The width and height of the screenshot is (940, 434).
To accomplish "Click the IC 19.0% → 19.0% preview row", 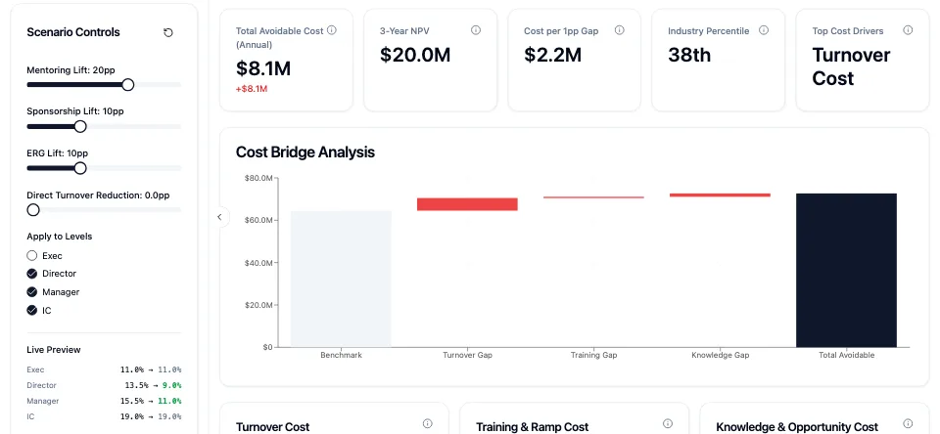I will coord(104,416).
